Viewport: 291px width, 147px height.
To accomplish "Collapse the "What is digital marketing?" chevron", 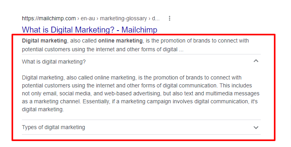I will point(256,61).
